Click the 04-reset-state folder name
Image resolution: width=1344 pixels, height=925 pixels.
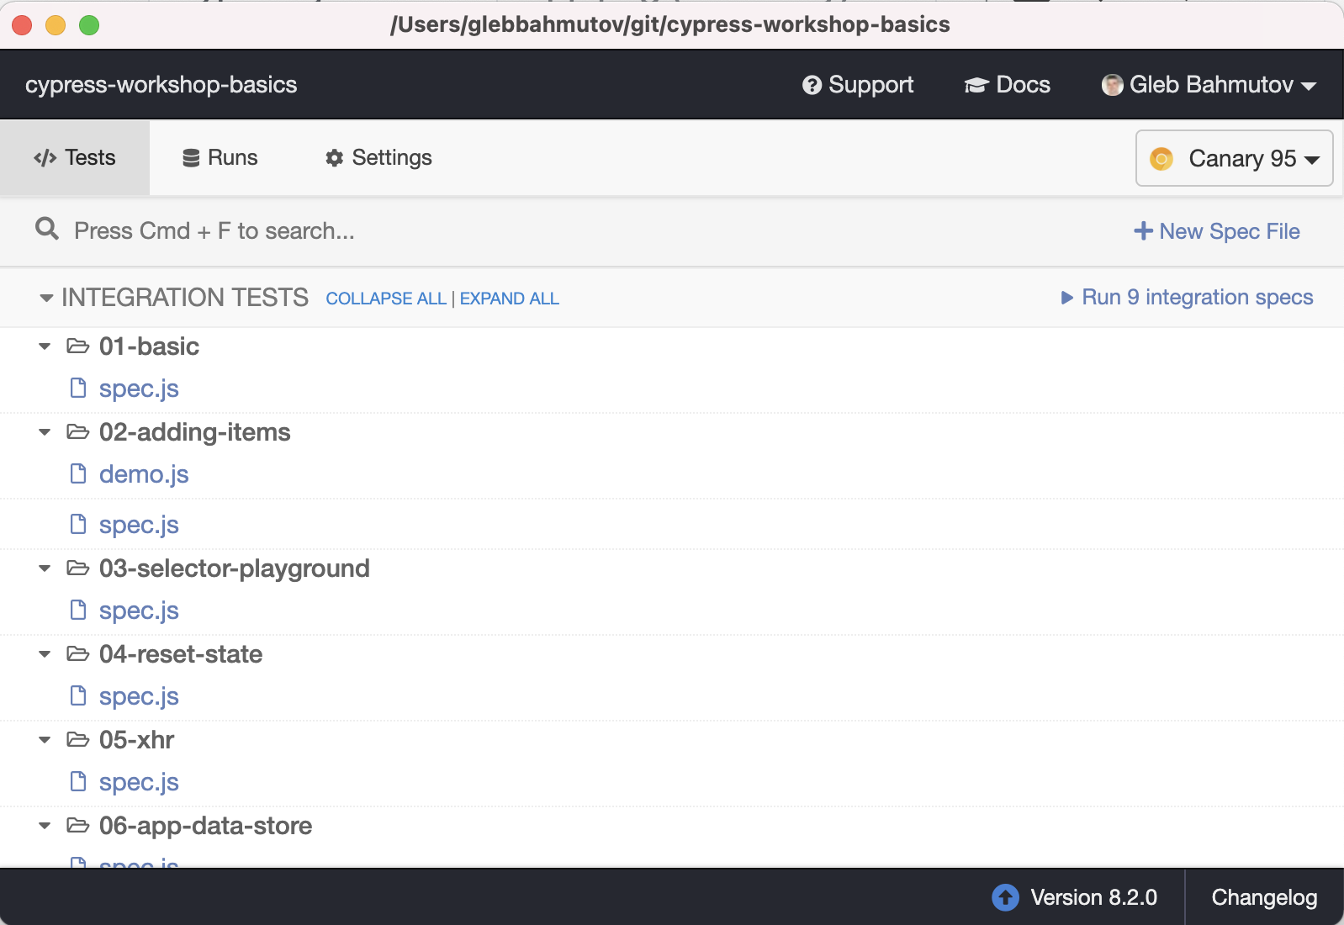click(x=181, y=654)
